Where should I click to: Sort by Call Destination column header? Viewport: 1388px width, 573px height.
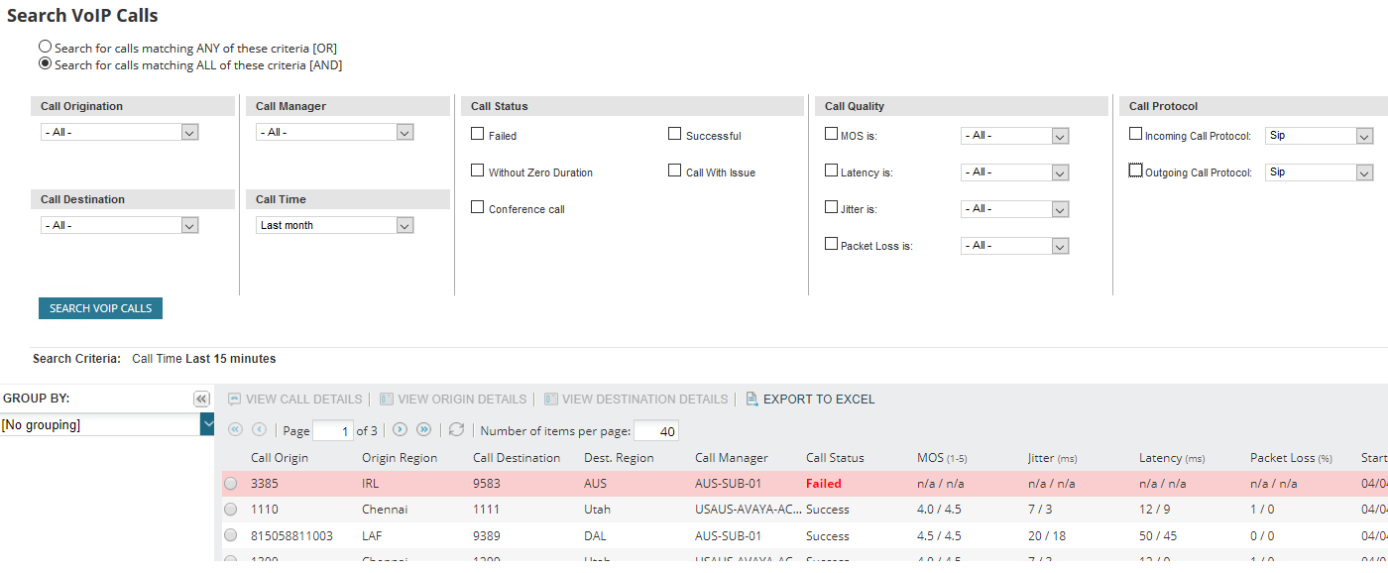pos(517,458)
